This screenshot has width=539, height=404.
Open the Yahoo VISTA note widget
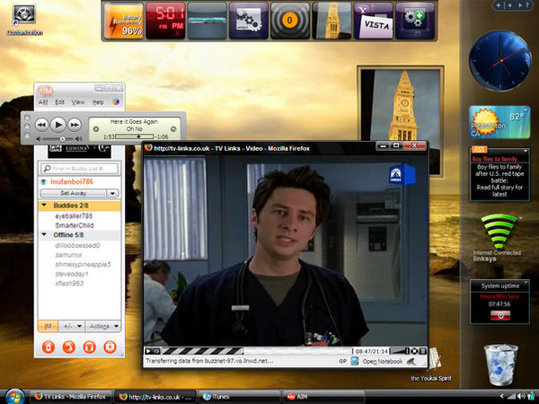374,21
